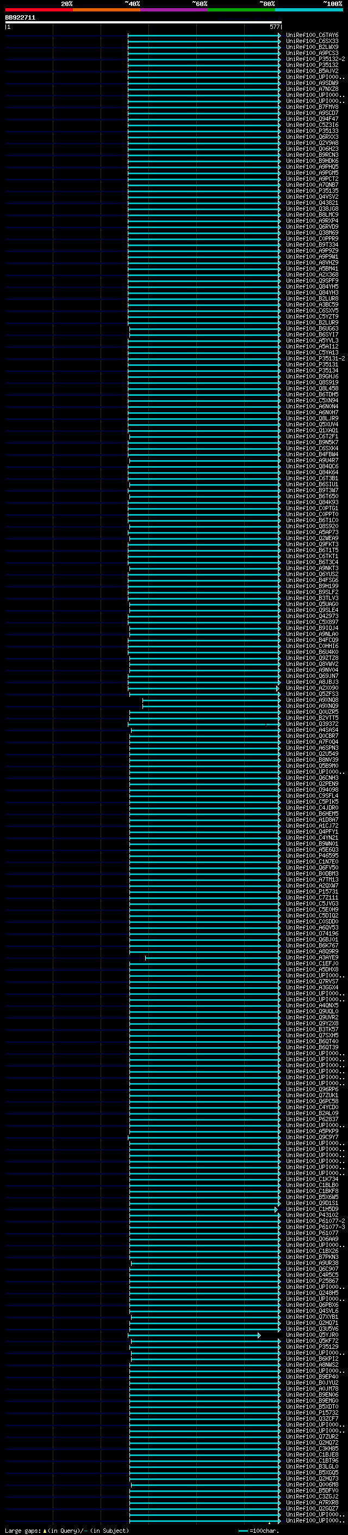This screenshot has width=348, height=1535.
Task: Select the UniRef100_C9SFL4 label
Action: [312, 796]
